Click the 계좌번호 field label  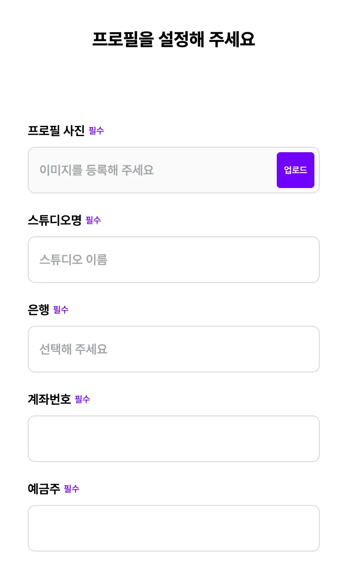pyautogui.click(x=49, y=399)
